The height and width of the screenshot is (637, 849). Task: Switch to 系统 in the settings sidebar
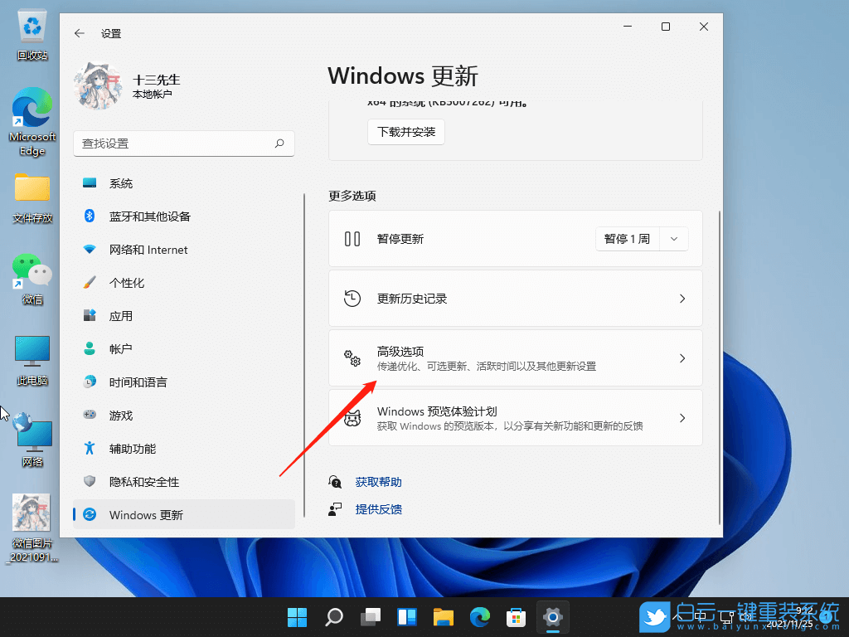click(x=90, y=182)
